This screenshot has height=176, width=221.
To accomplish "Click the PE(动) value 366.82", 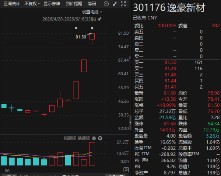I will click(x=168, y=161).
